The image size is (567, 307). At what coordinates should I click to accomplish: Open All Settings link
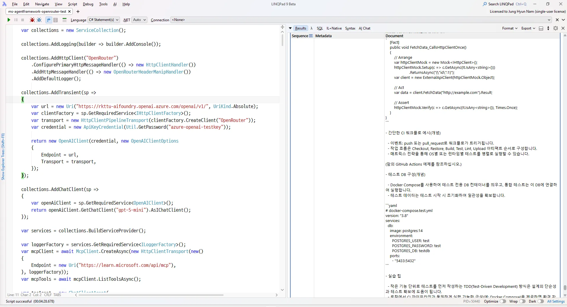(x=556, y=301)
